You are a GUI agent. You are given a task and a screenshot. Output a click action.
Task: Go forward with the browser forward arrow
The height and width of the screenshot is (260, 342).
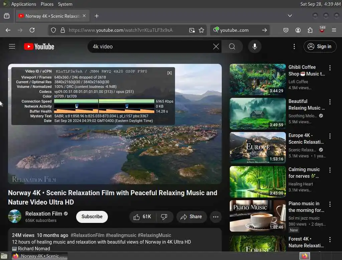(x=20, y=30)
